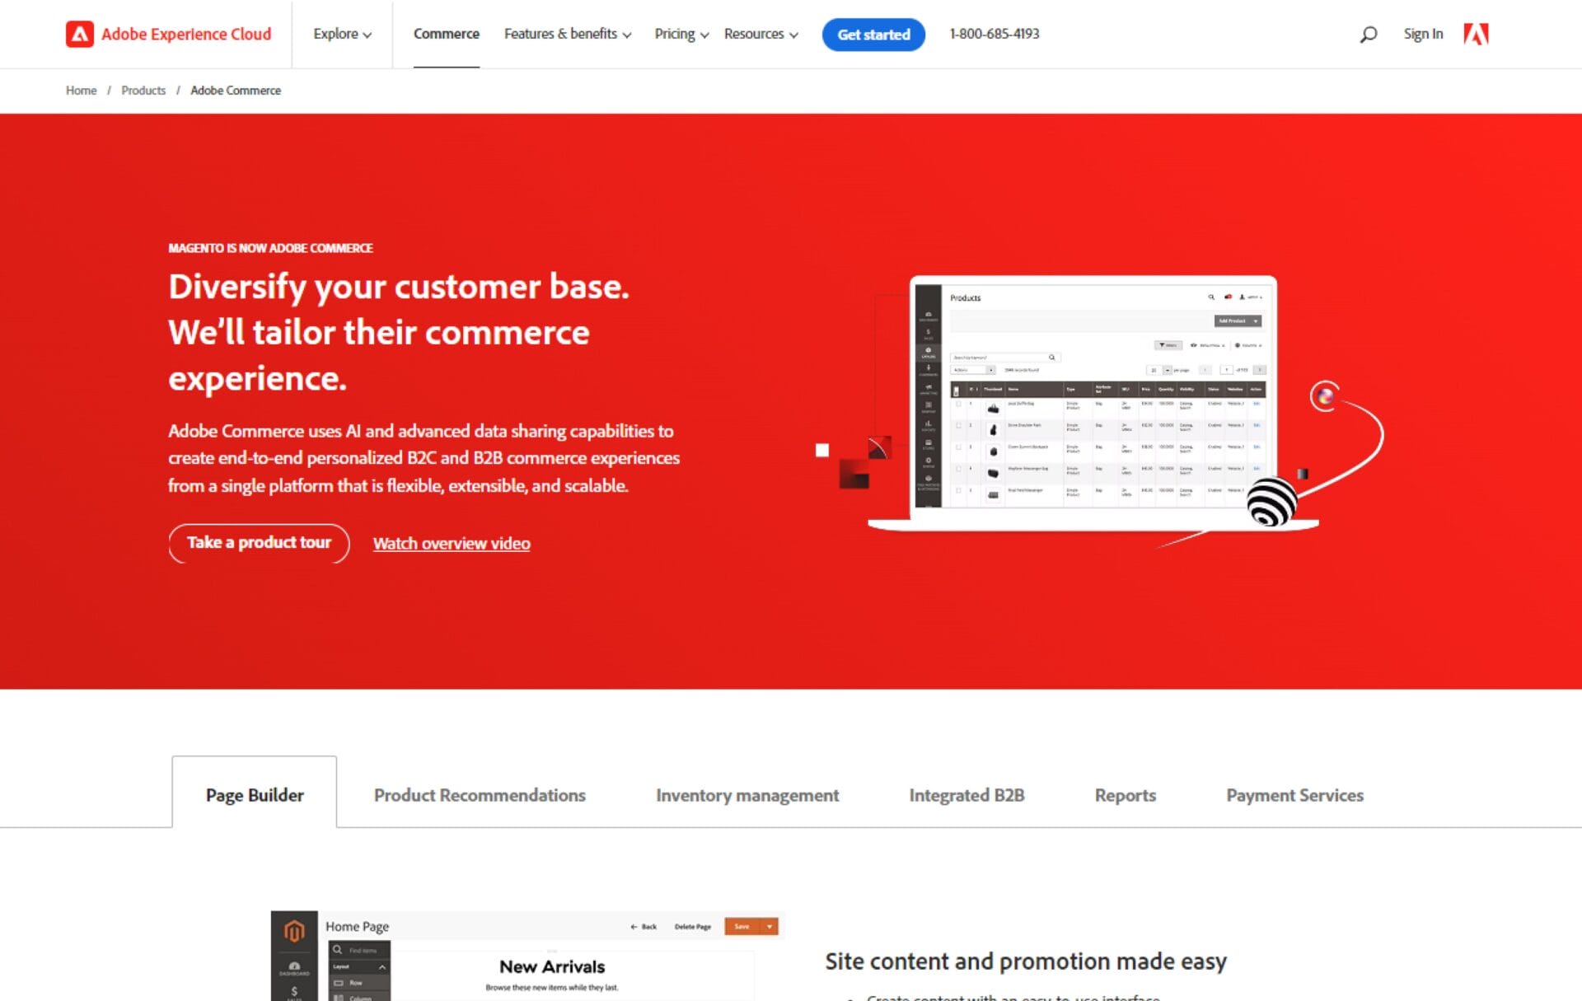Switch to Integrated B2B tab
This screenshot has height=1001, width=1582.
pyautogui.click(x=967, y=795)
